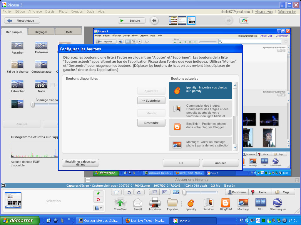This screenshot has height=225, width=301.
Task: Expand hidden quick launch icons on the taskbar
Action: 69,219
